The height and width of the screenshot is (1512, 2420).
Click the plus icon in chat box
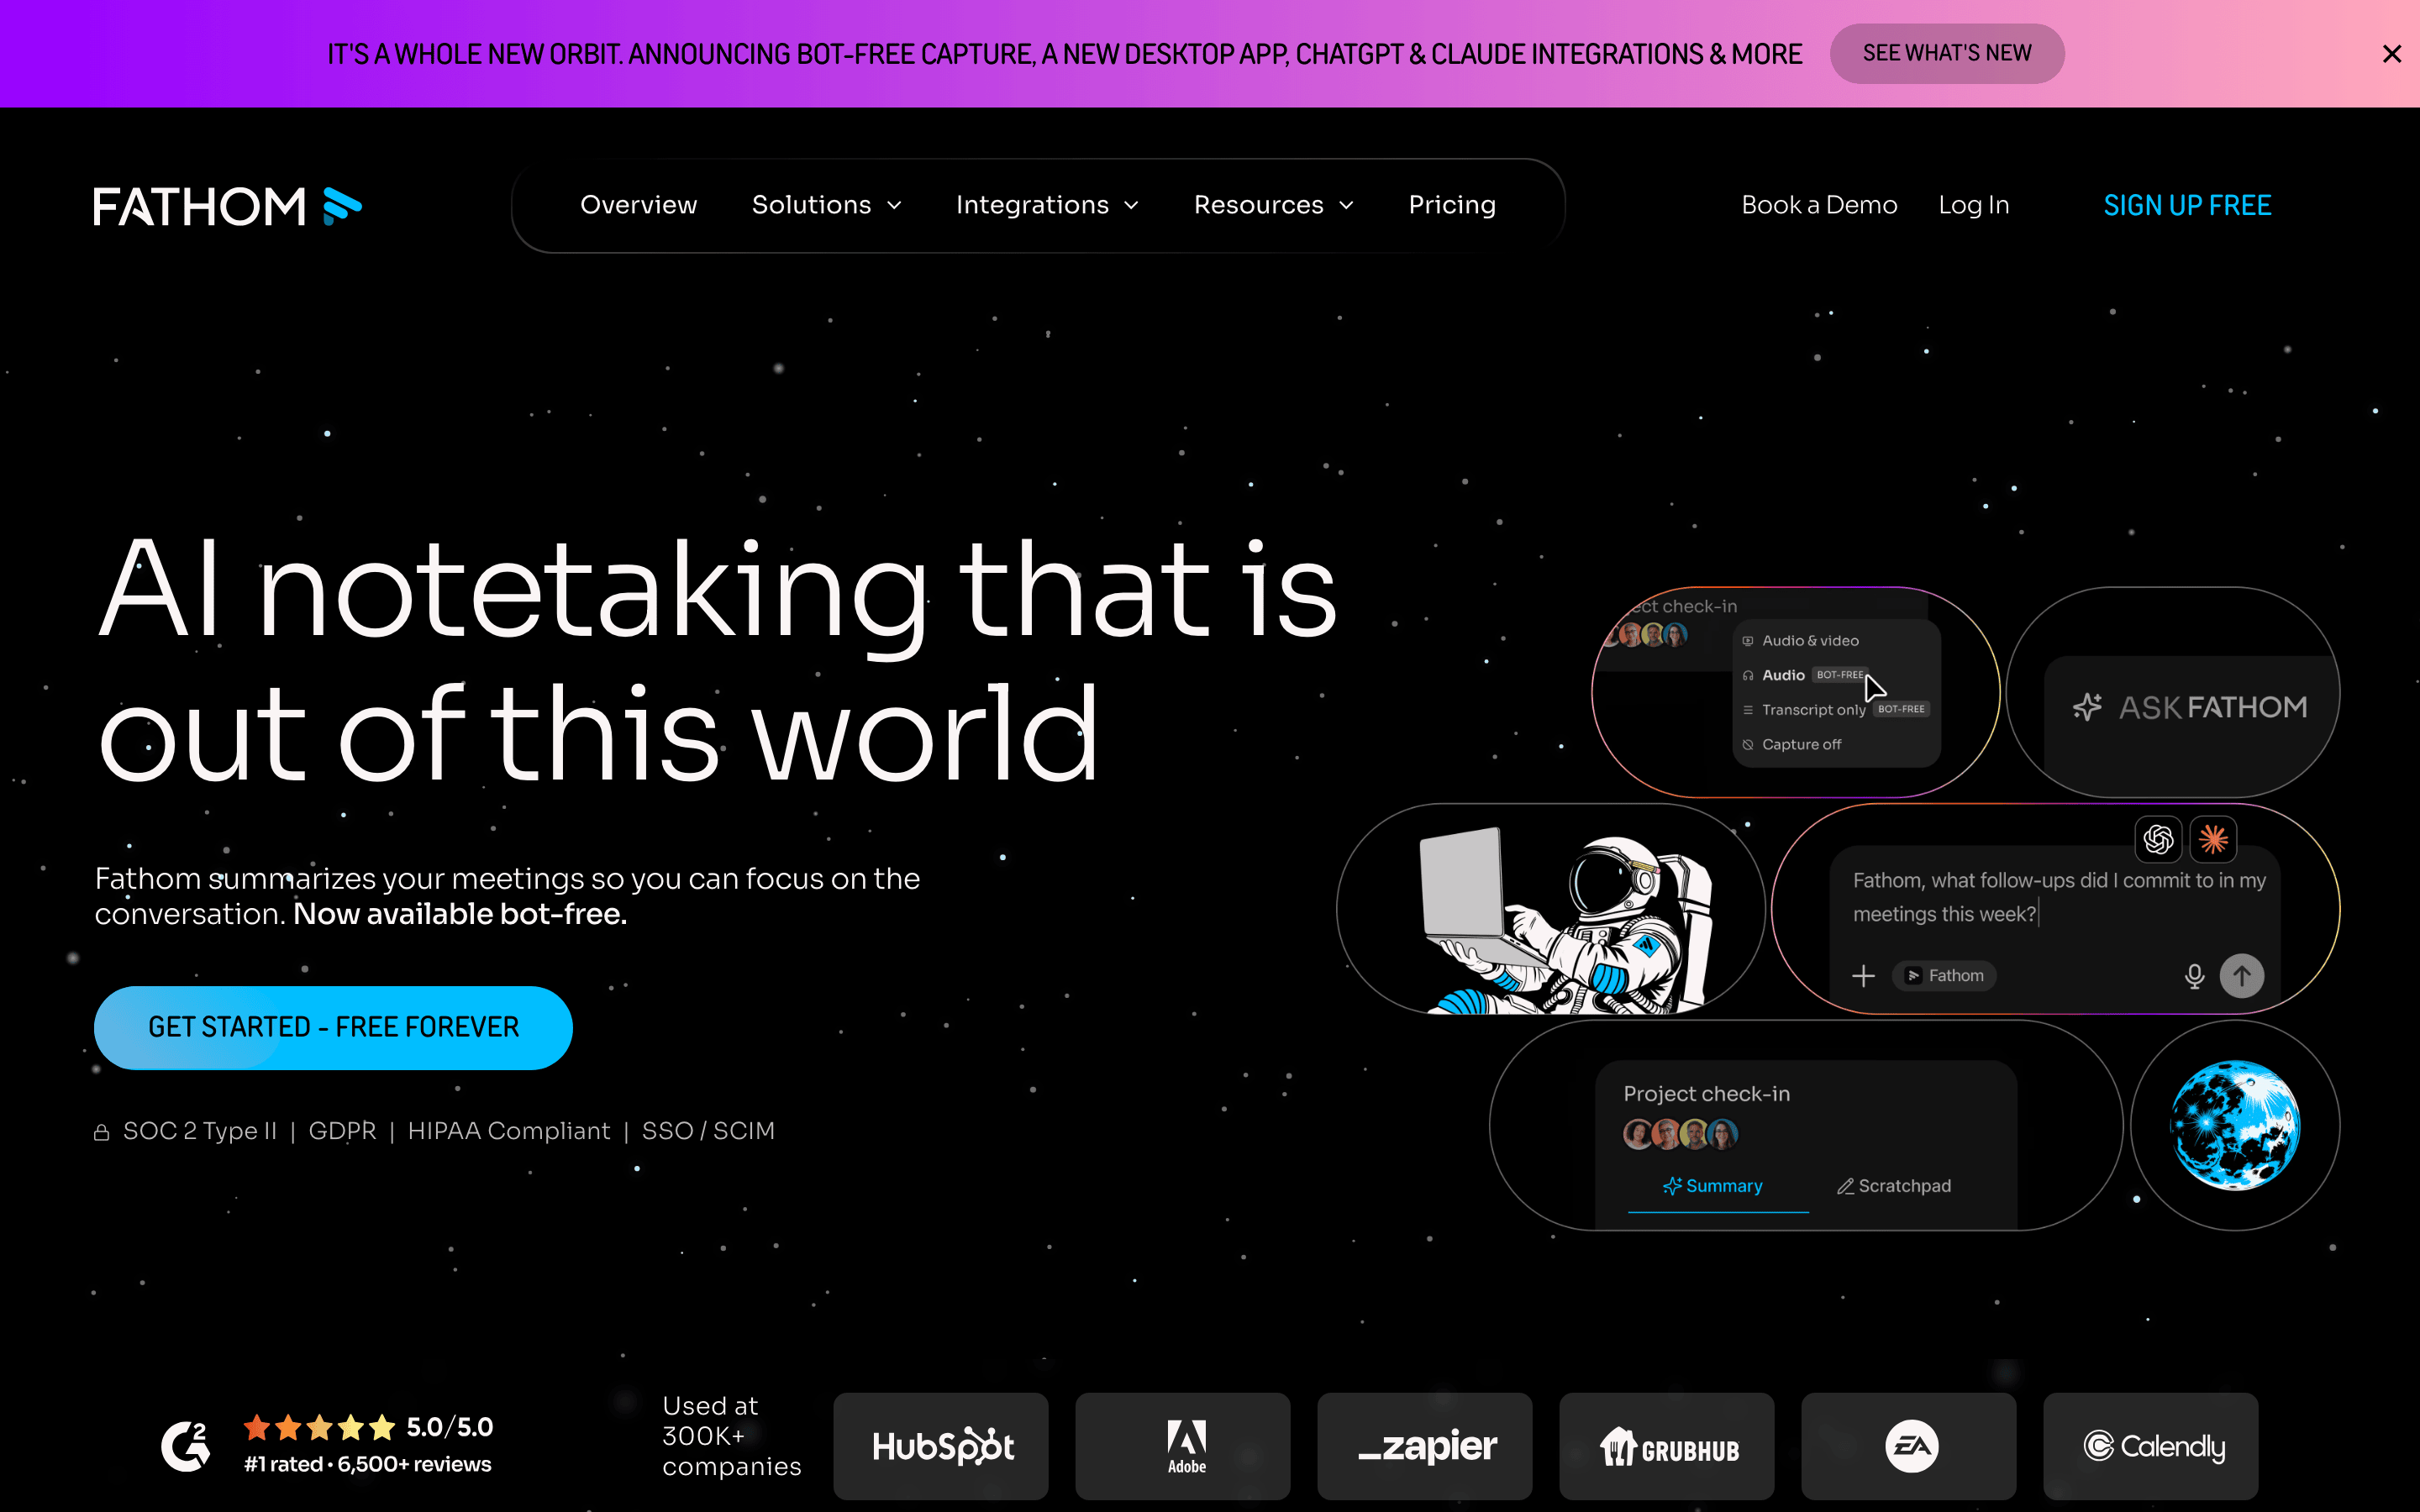1863,976
